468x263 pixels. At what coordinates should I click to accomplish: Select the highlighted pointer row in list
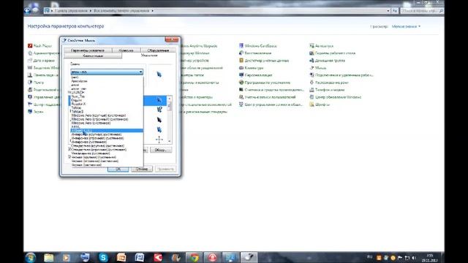tap(155, 101)
